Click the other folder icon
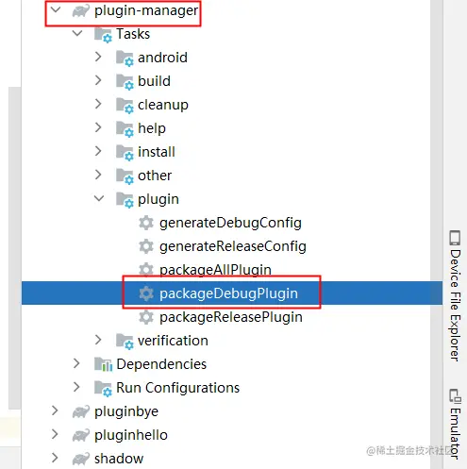 pos(125,176)
